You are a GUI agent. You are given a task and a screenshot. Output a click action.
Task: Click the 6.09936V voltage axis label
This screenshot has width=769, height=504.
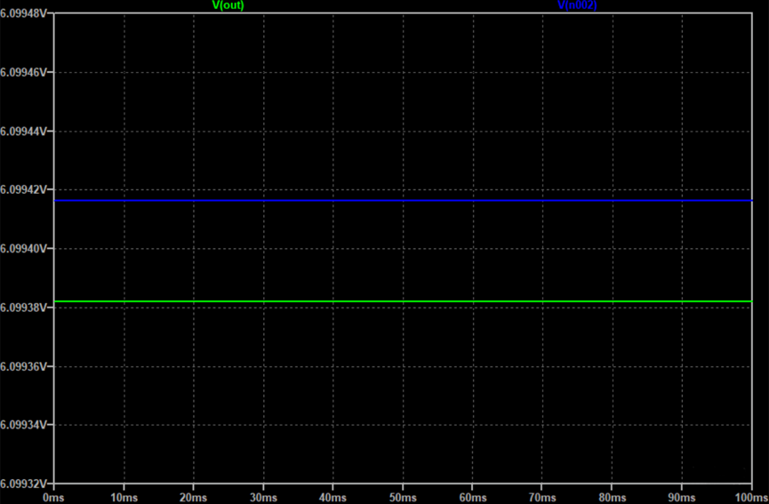[x=24, y=366]
